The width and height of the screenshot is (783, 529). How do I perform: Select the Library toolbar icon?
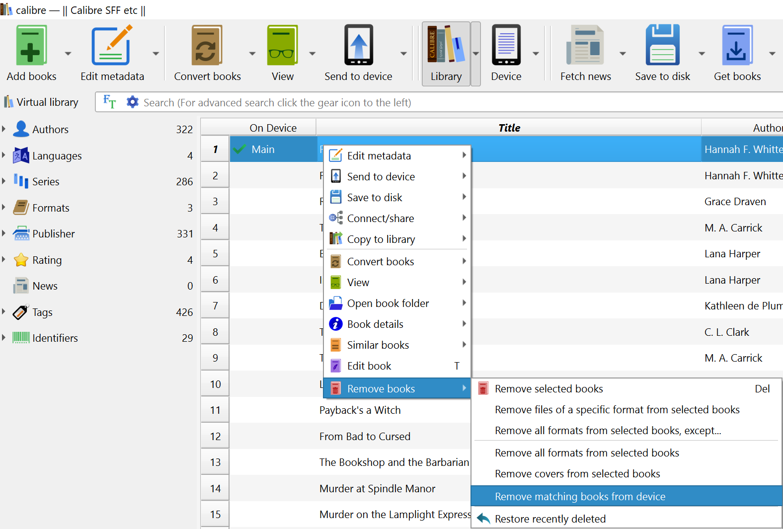coord(446,44)
